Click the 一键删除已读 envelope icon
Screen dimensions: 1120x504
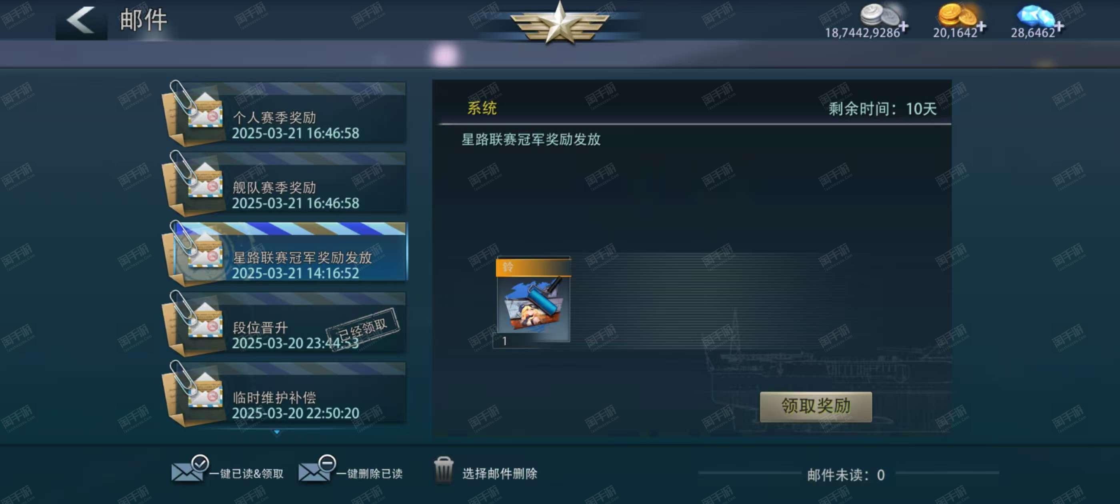316,470
